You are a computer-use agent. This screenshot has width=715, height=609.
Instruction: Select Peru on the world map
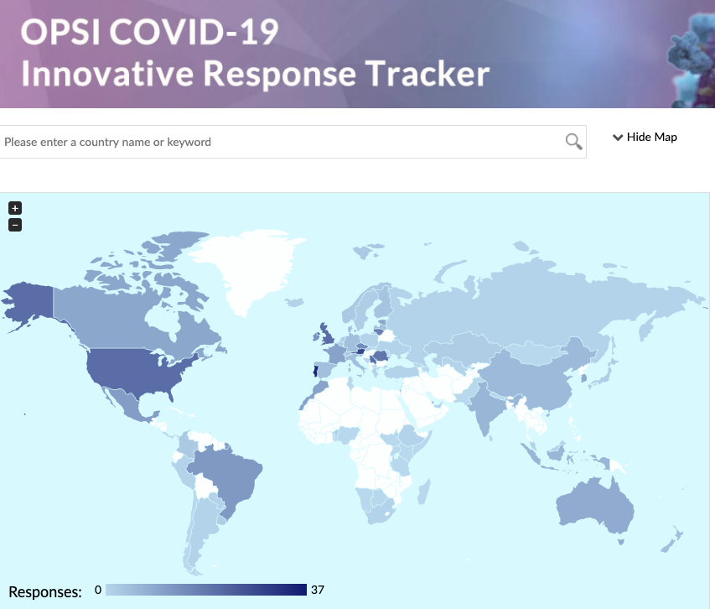(184, 475)
